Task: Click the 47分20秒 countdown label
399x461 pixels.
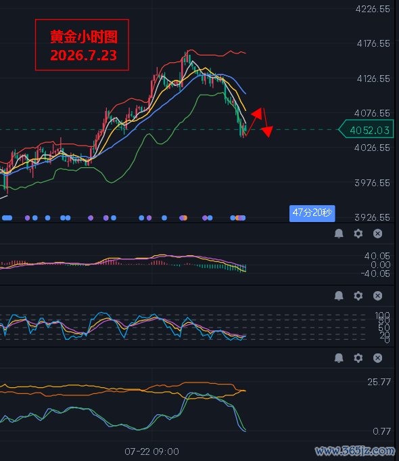Action: tap(312, 213)
